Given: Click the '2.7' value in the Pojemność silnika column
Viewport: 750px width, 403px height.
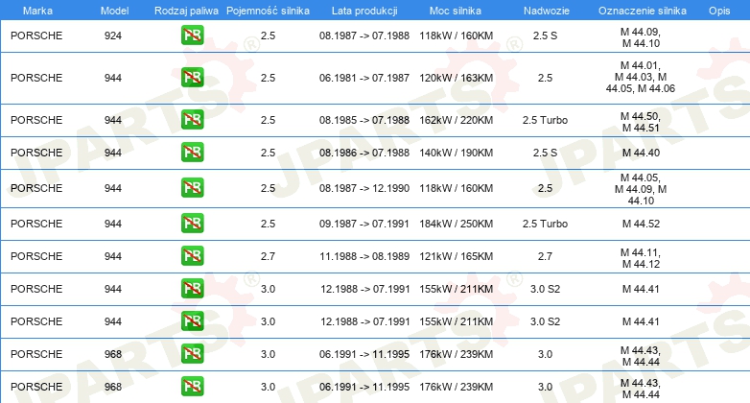Looking at the screenshot, I should tap(268, 256).
